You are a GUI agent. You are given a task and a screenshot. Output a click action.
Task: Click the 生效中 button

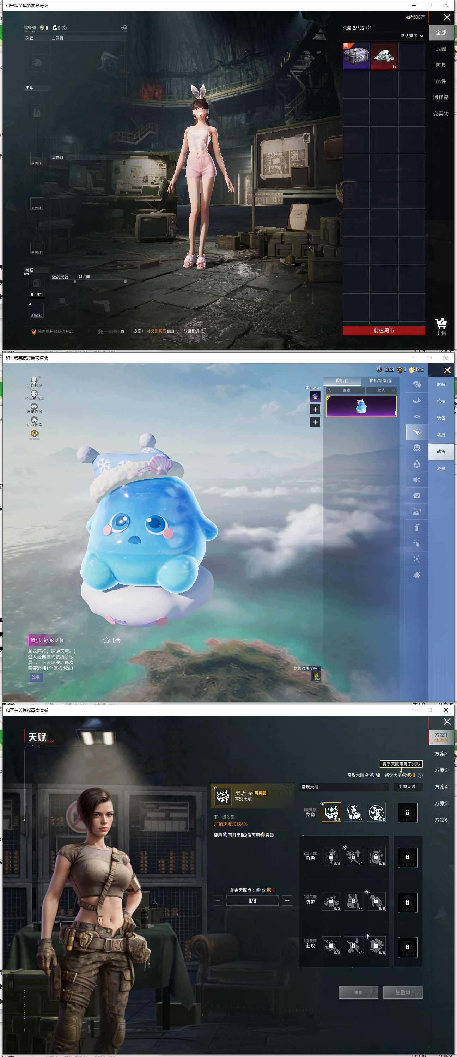pyautogui.click(x=403, y=992)
